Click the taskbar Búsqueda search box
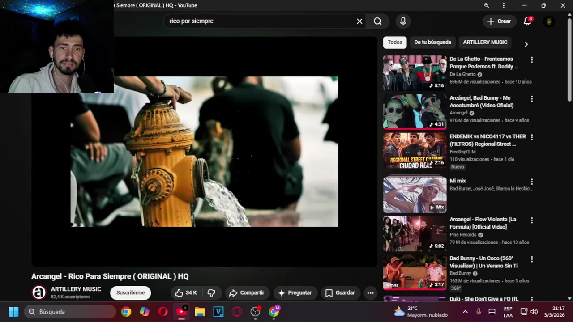This screenshot has height=322, width=573. pos(71,312)
